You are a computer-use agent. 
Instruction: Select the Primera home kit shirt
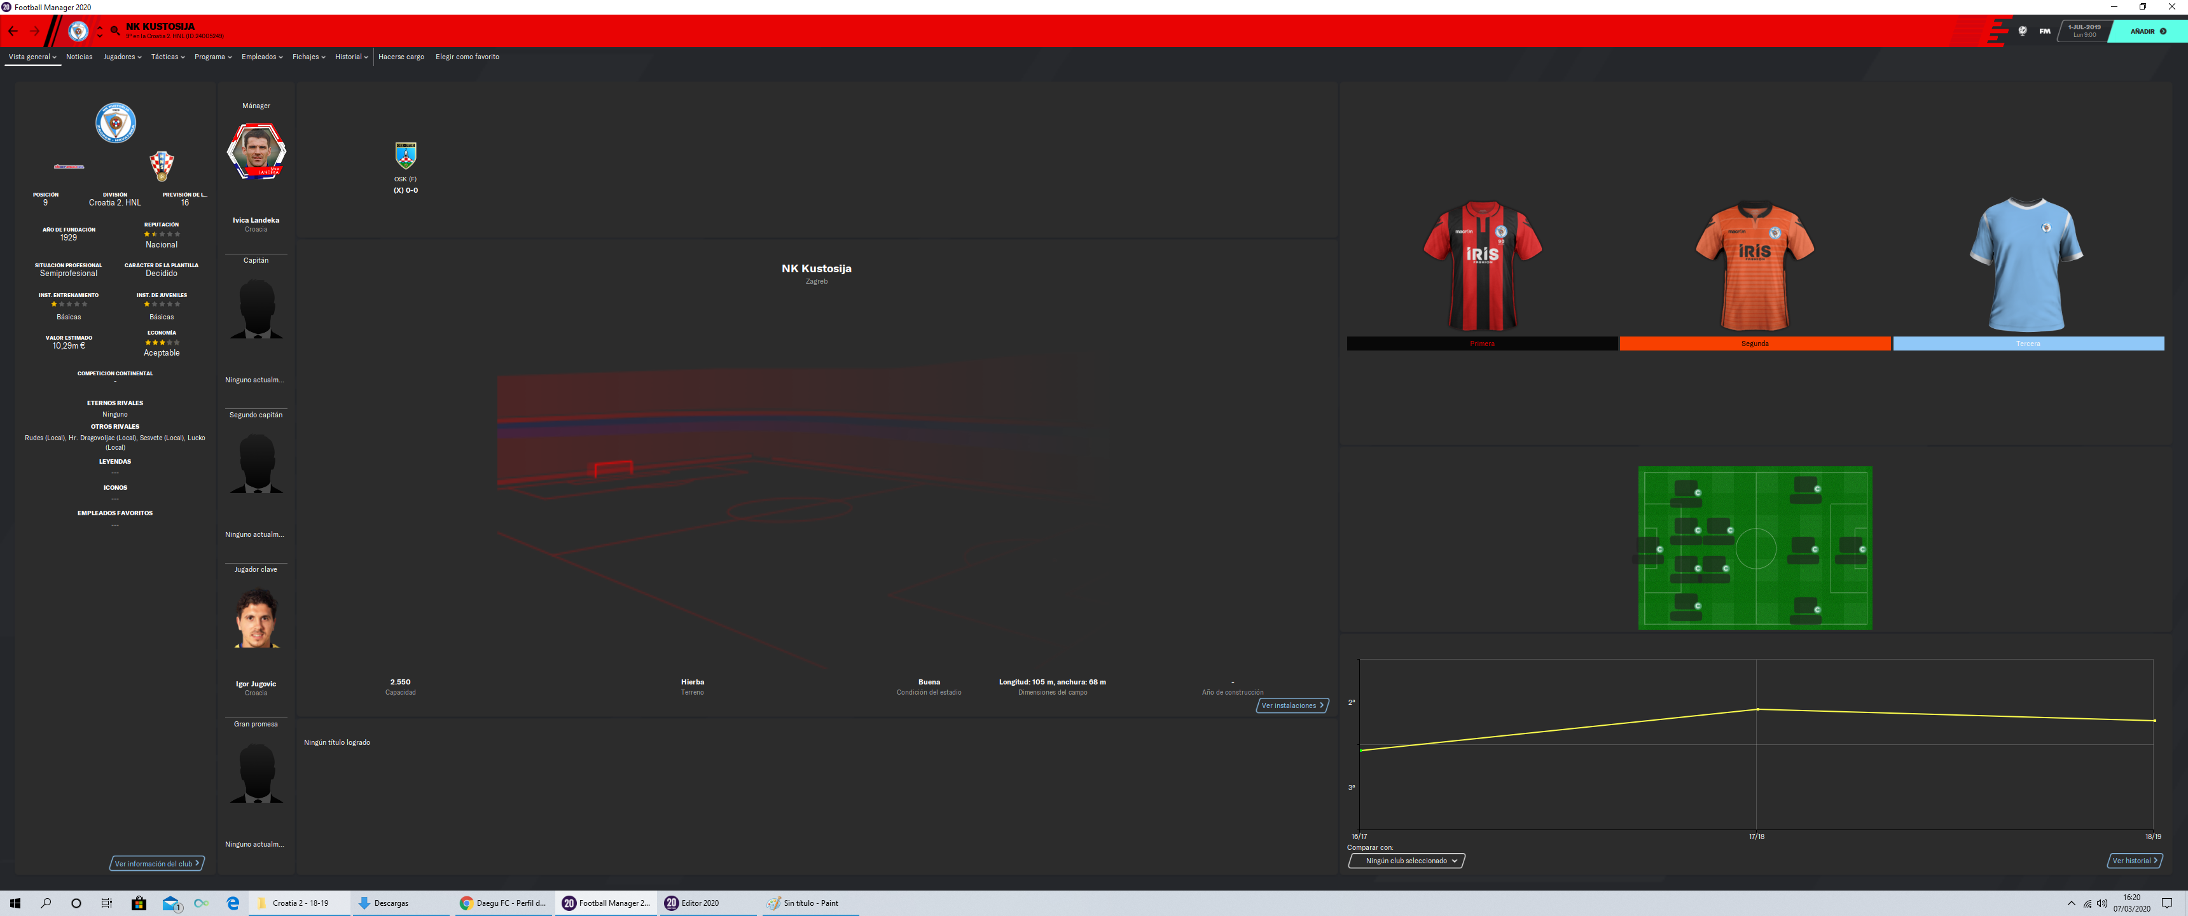point(1482,266)
